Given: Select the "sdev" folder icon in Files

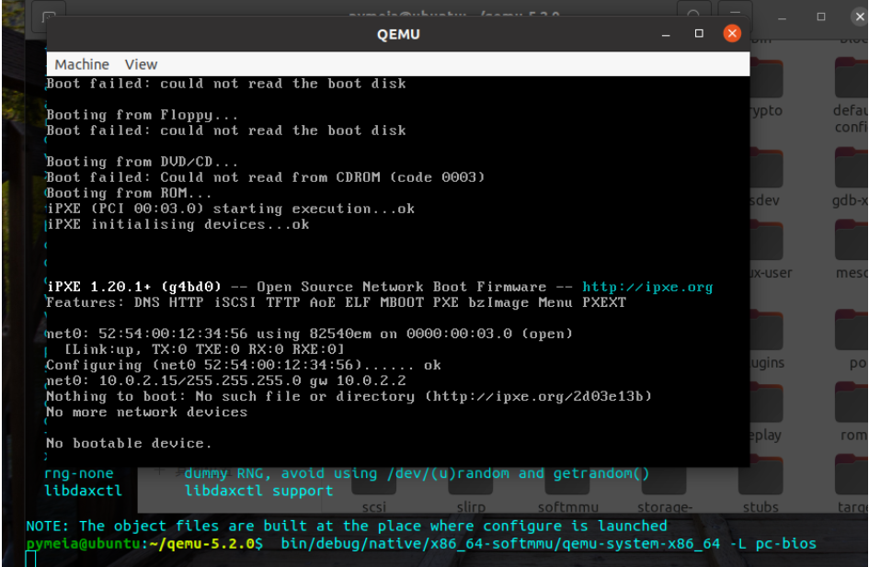Looking at the screenshot, I should (767, 168).
